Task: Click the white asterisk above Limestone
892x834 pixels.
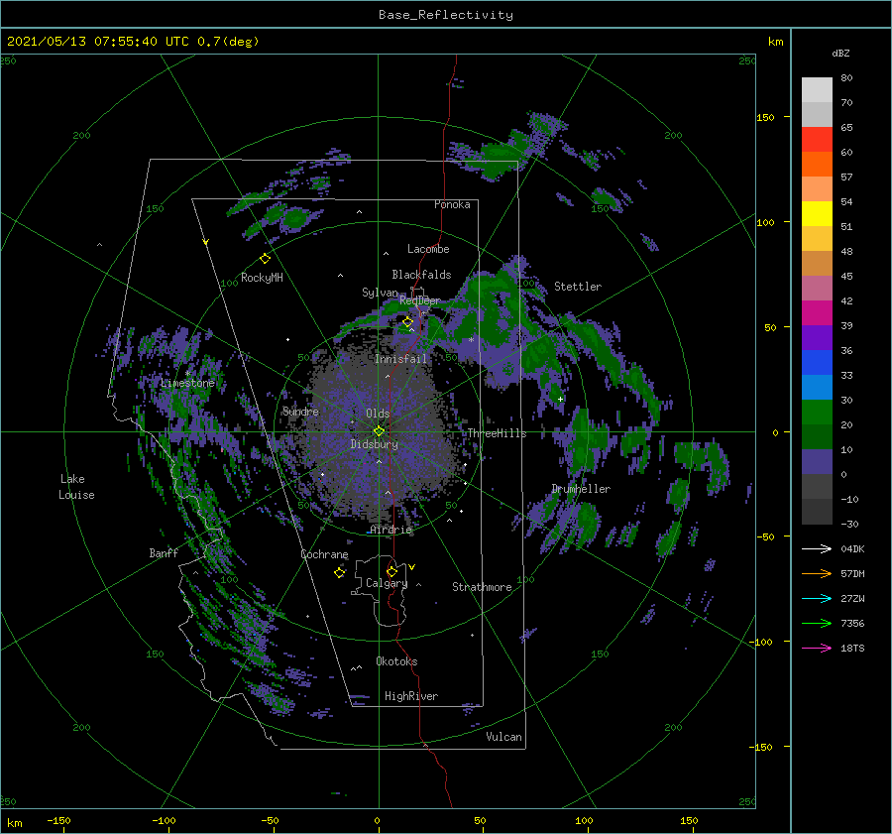Action: coord(188,374)
